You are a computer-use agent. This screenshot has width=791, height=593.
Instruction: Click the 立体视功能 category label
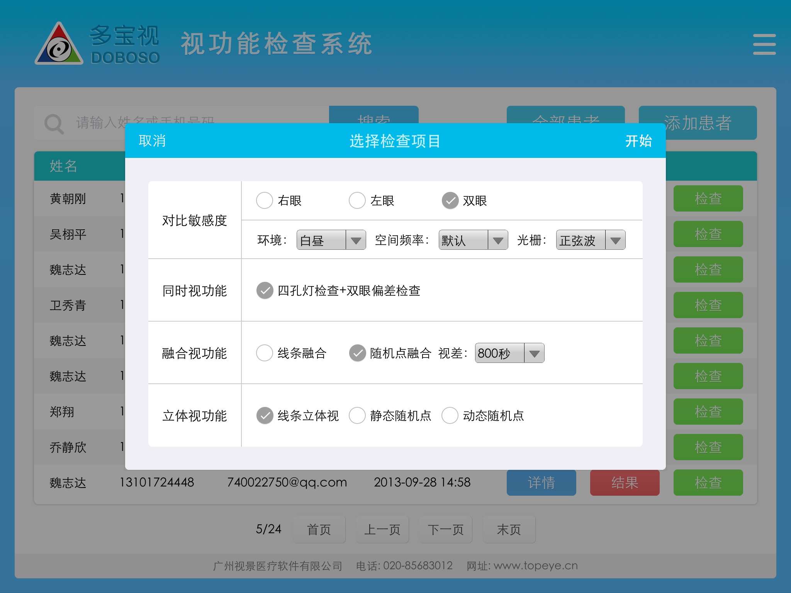pyautogui.click(x=194, y=416)
